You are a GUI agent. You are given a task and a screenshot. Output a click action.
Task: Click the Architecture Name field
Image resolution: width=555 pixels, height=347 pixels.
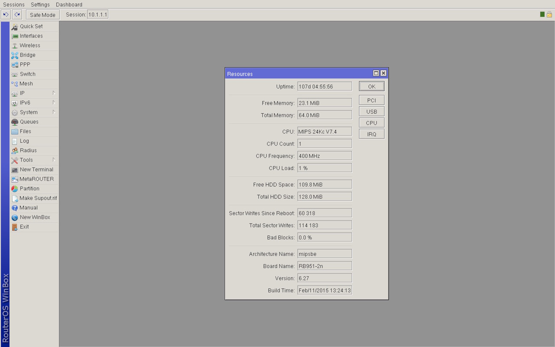pyautogui.click(x=325, y=254)
